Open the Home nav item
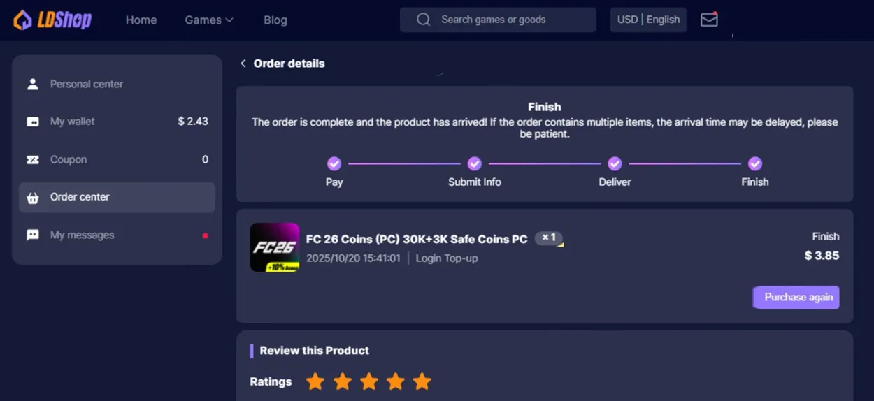Image resolution: width=874 pixels, height=401 pixels. [x=141, y=20]
